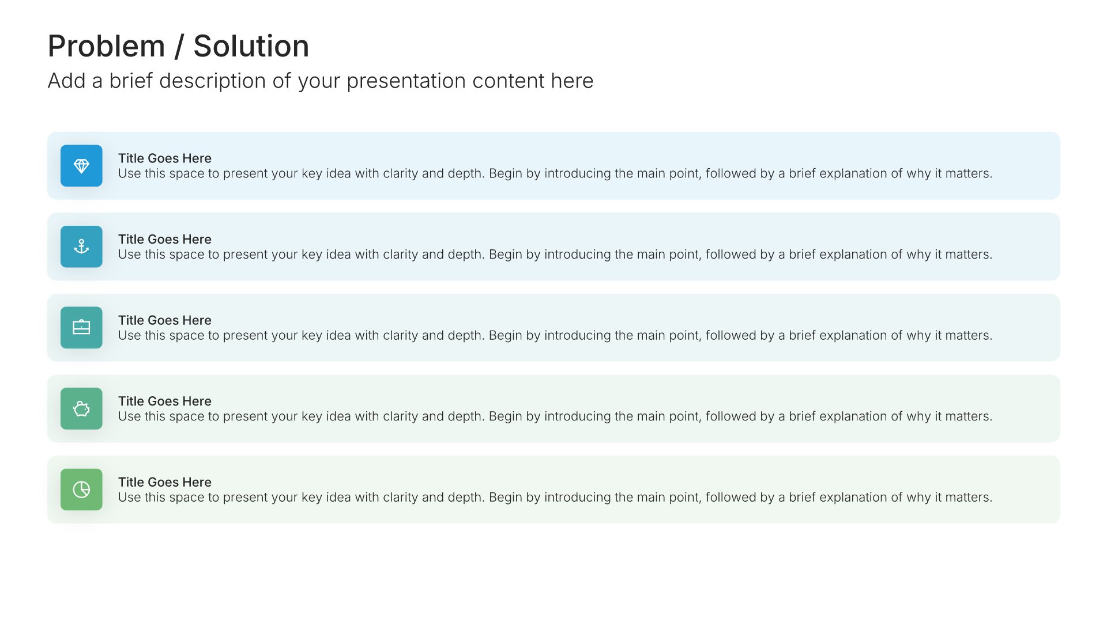The image size is (1107, 622).
Task: Select the briefcase icon tile
Action: click(81, 328)
